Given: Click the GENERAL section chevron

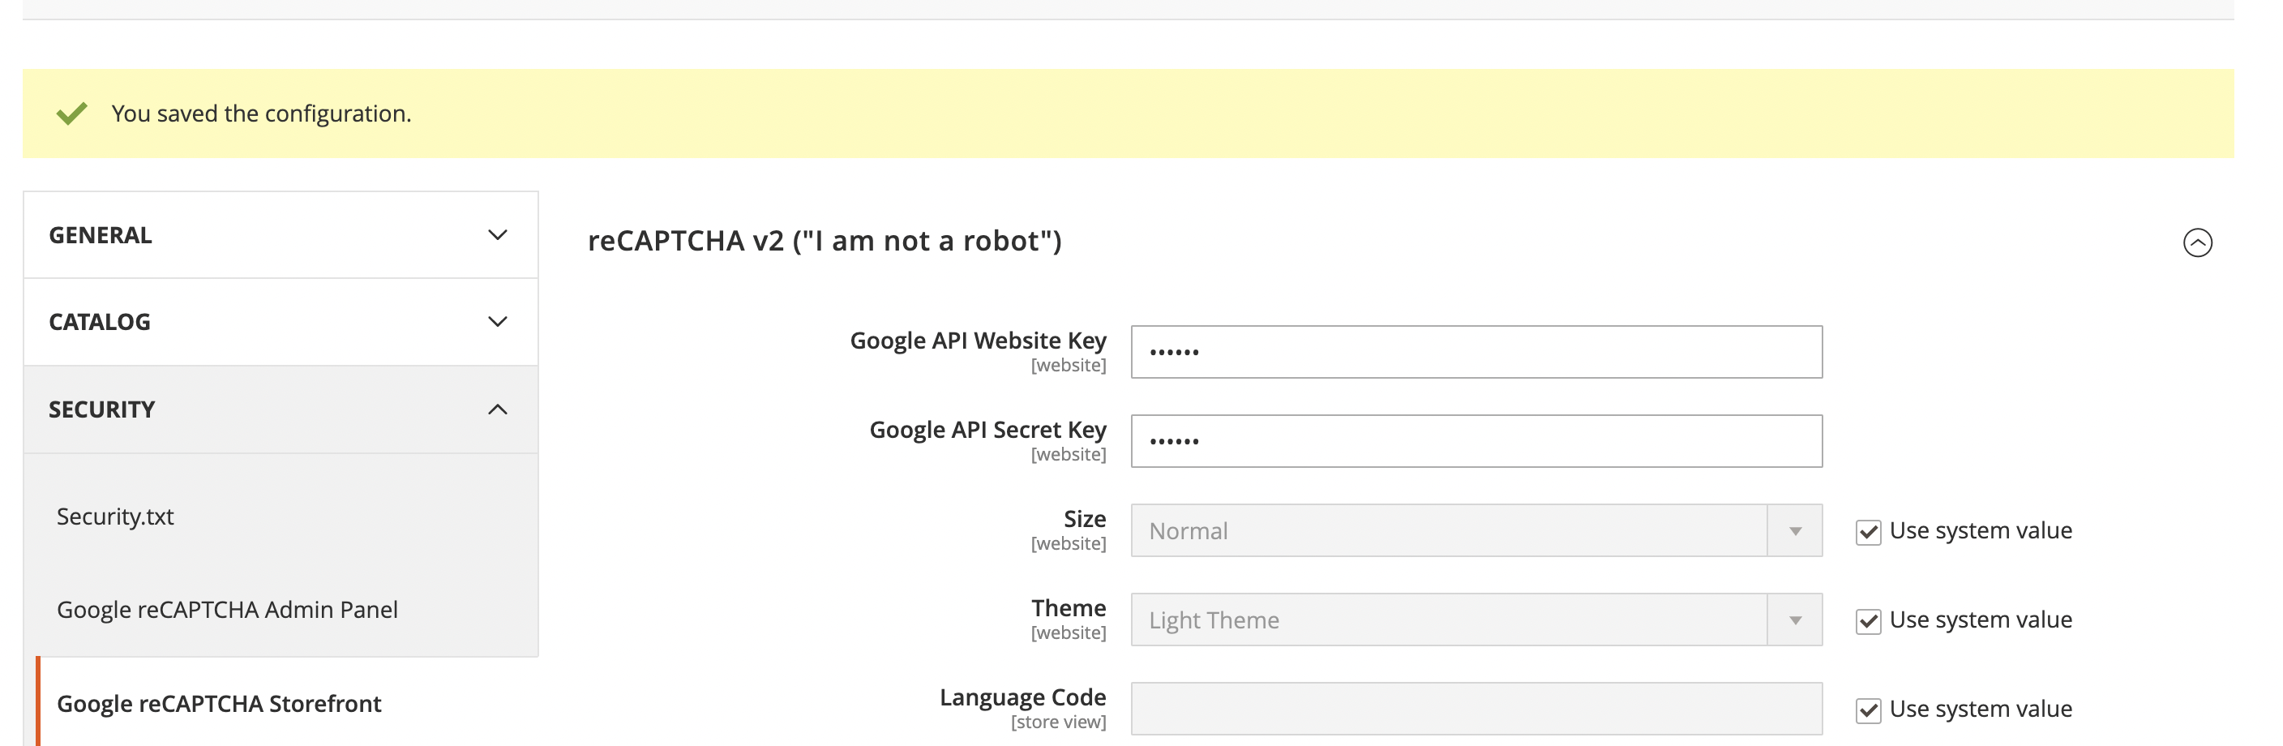Looking at the screenshot, I should (496, 235).
